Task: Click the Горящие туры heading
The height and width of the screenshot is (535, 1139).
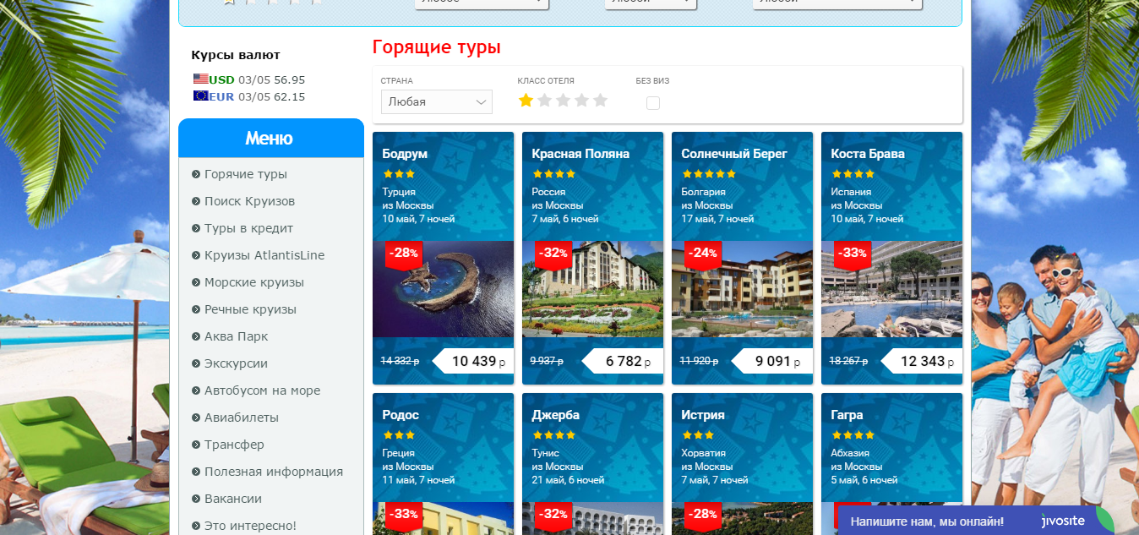Action: pos(437,47)
